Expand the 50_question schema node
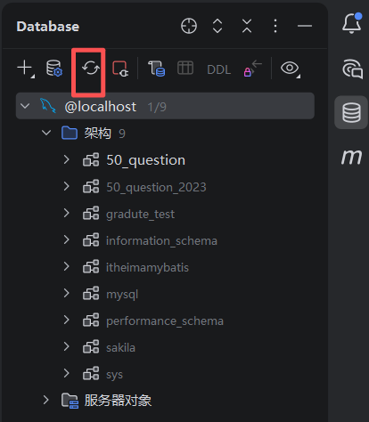The image size is (369, 422). pos(67,159)
